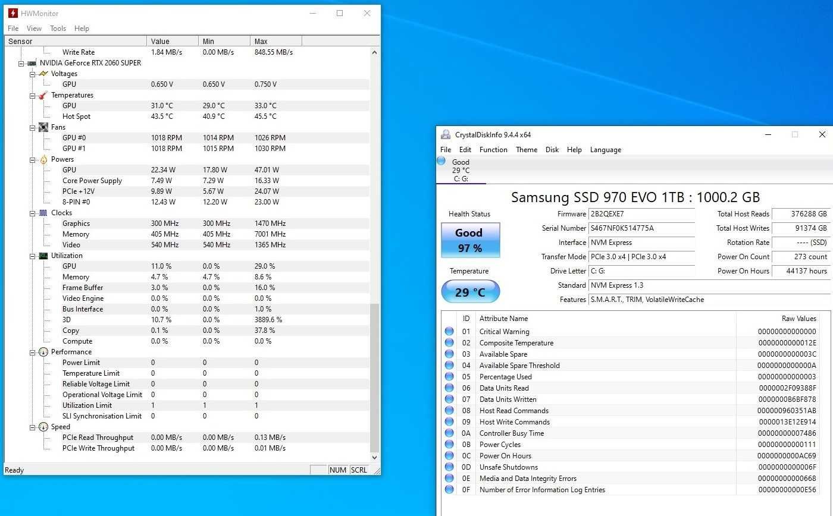Viewport: 833px width, 516px height.
Task: Click the HWMonitor scrollbar down arrow
Action: pos(374,457)
